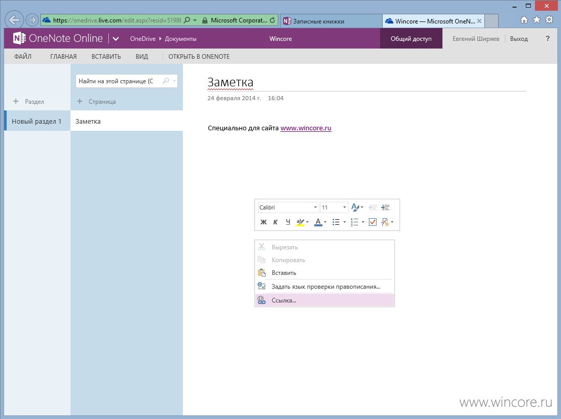Click the 16:04 time stamp
The width and height of the screenshot is (561, 419).
275,98
